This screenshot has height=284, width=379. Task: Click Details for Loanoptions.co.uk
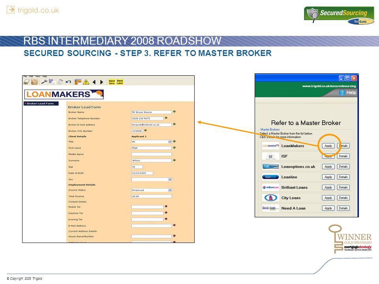click(343, 166)
